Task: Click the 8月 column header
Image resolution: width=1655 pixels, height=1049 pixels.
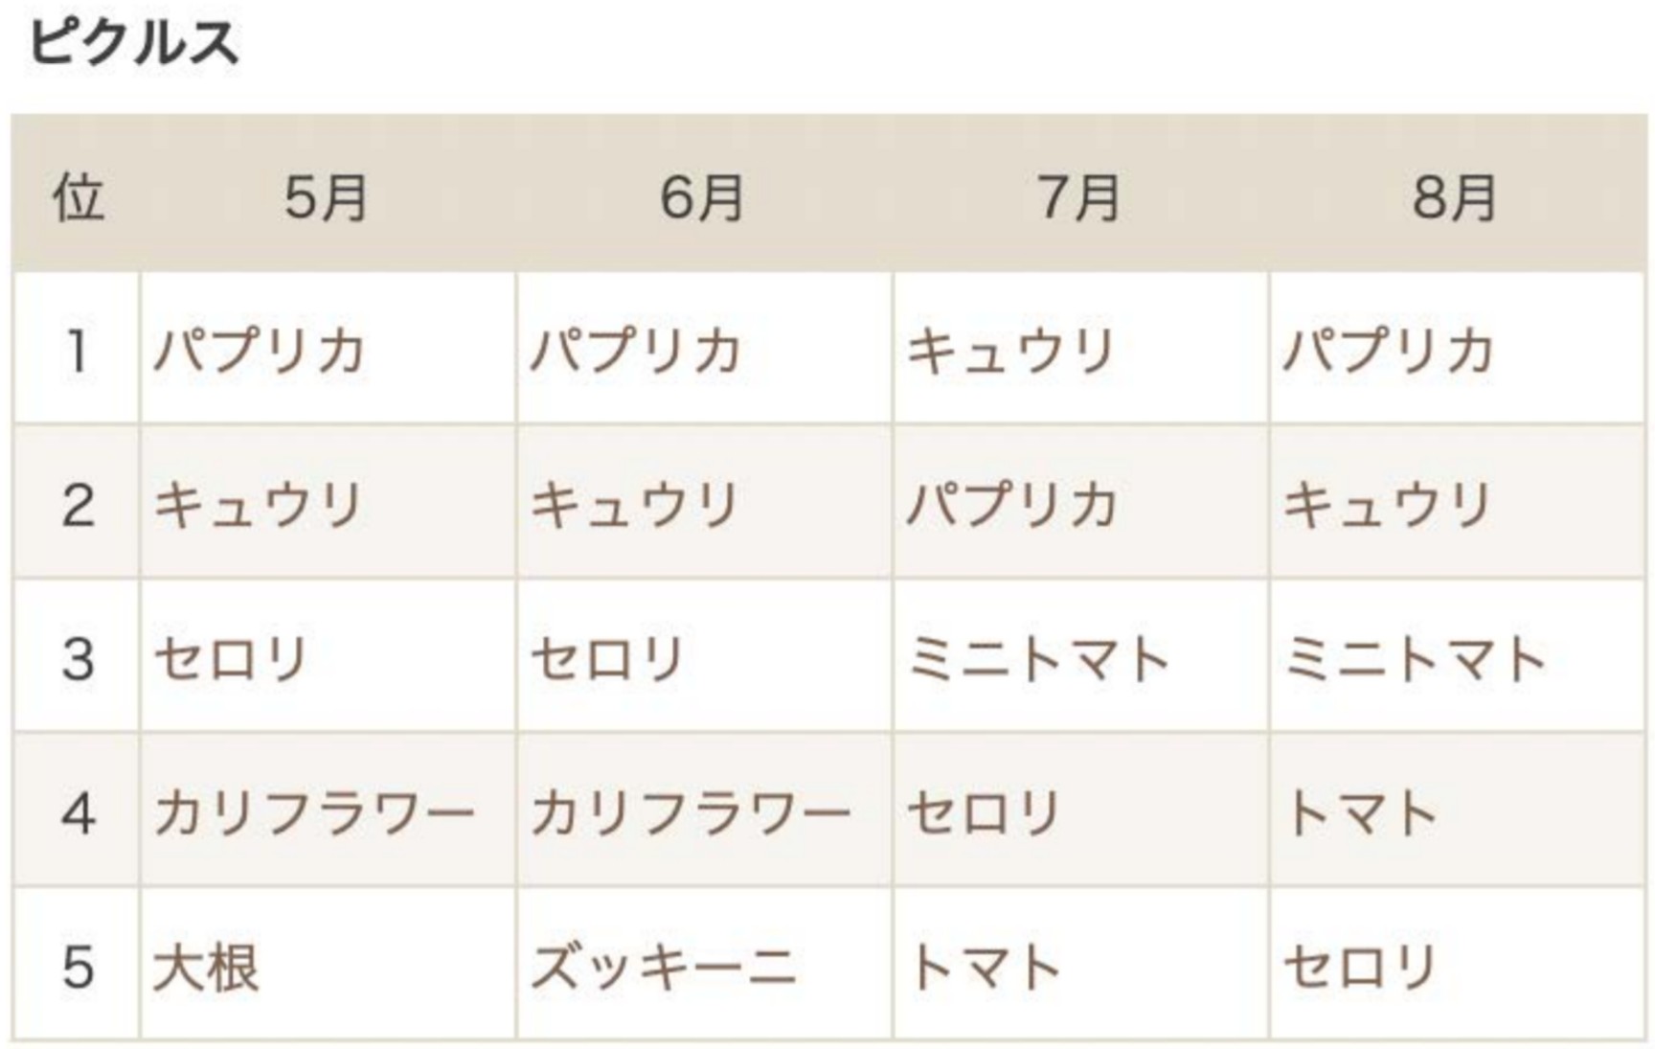Action: pyautogui.click(x=1455, y=197)
